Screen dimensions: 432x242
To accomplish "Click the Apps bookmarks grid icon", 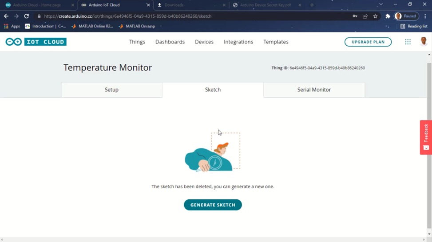I will click(x=6, y=26).
